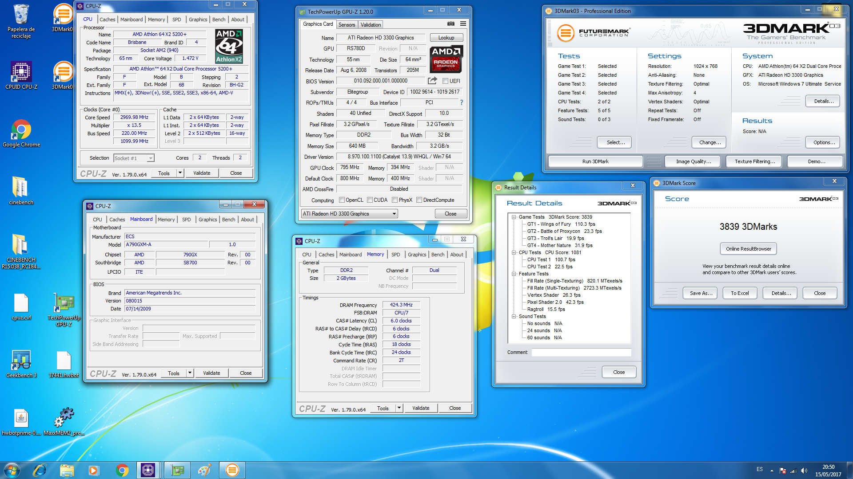Open Windows Media Player taskbar icon
The image size is (853, 479).
pos(93,470)
